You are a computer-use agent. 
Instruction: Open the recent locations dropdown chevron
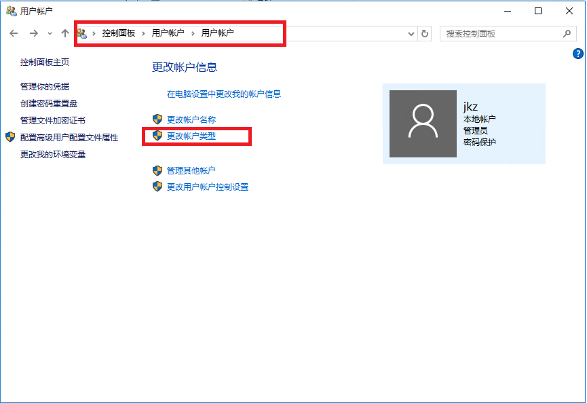(x=49, y=33)
